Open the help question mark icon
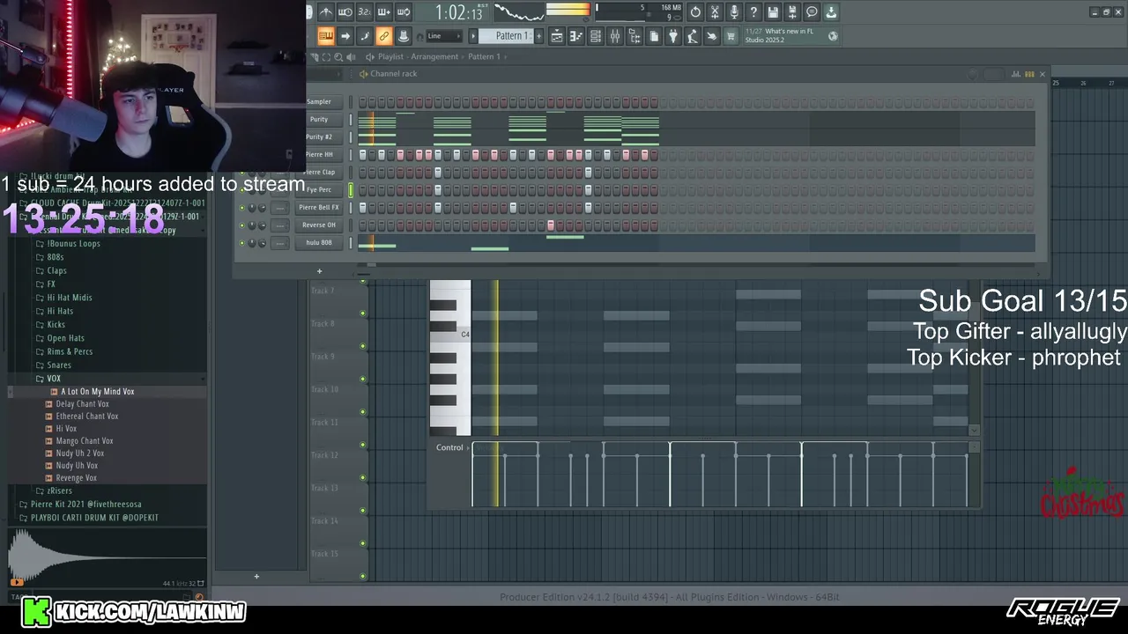This screenshot has height=634, width=1128. [x=753, y=12]
